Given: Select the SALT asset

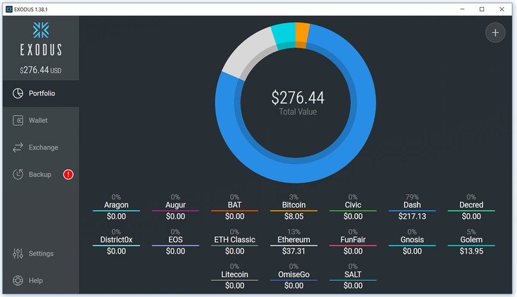Looking at the screenshot, I should click(x=353, y=276).
